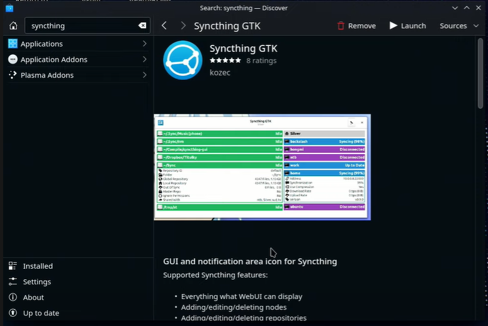Click the Syncthing GTK app logo

pyautogui.click(x=183, y=60)
